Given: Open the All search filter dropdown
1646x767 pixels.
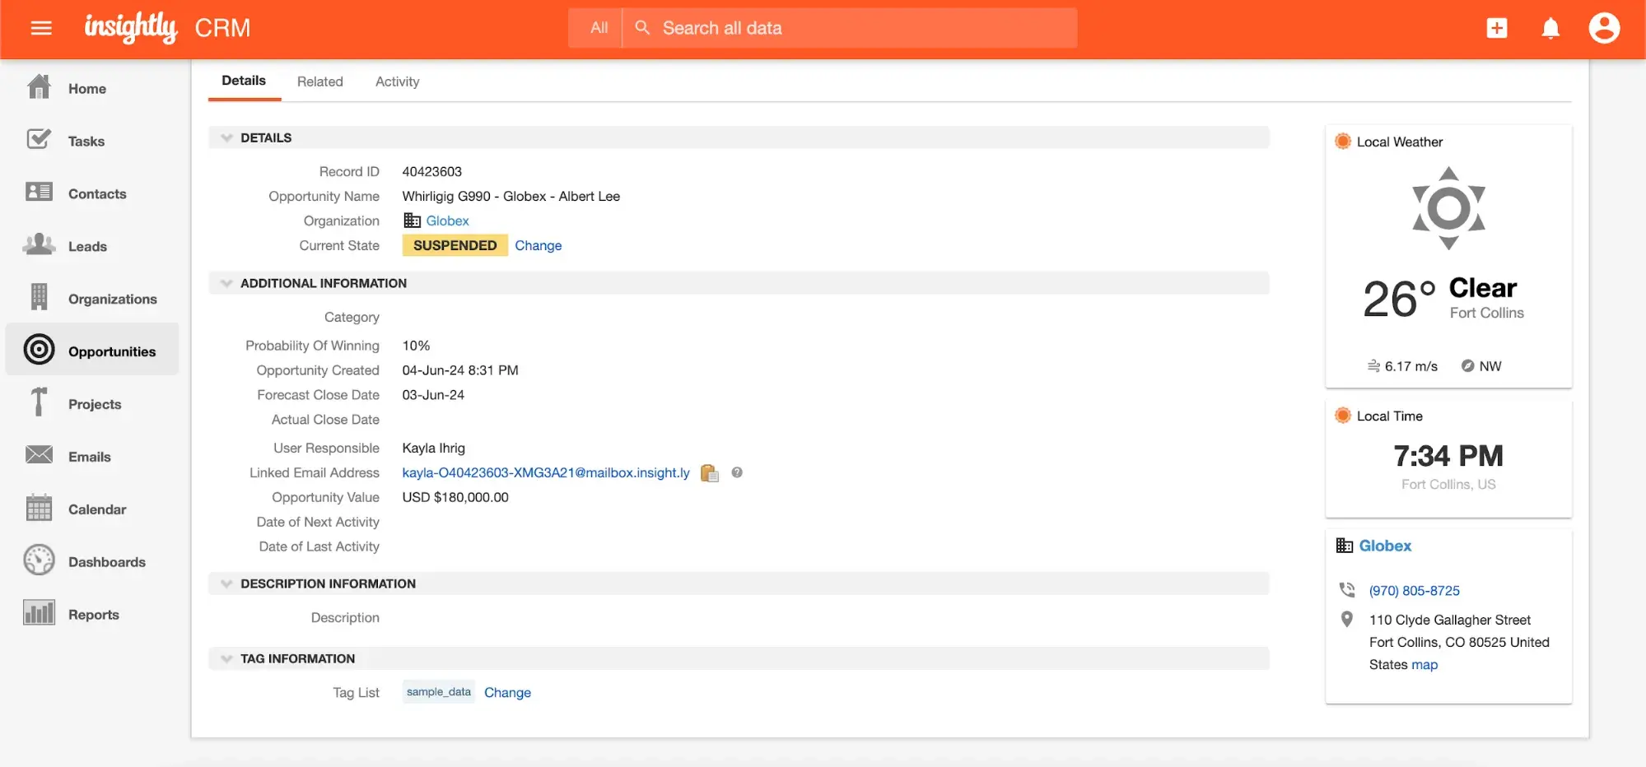Looking at the screenshot, I should [599, 28].
